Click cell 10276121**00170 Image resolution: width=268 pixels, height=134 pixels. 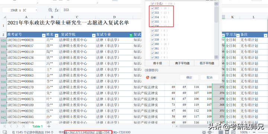coord(26,87)
